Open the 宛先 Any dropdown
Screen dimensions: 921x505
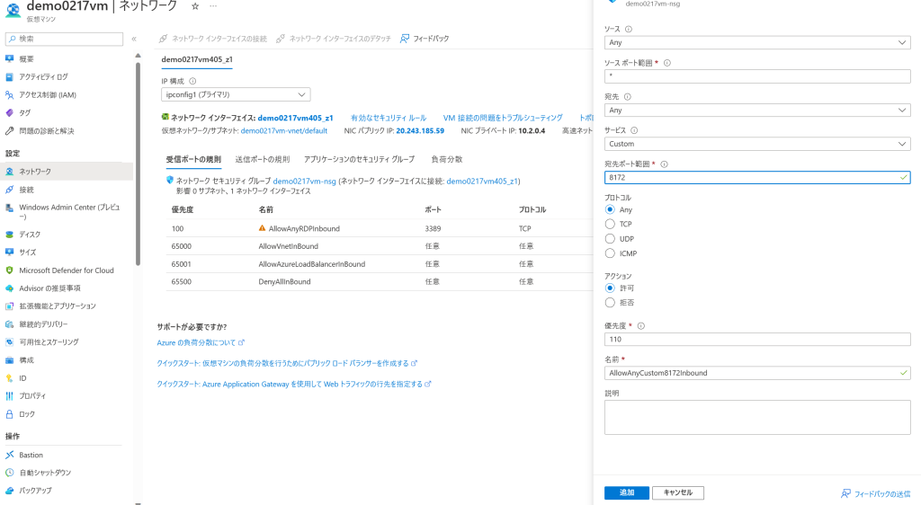757,110
